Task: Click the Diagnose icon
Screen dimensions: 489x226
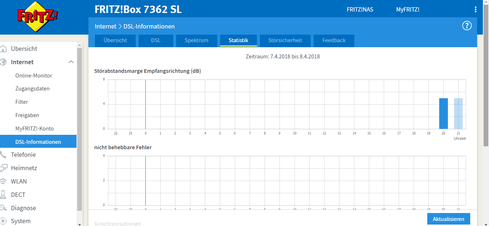Action: (x=3, y=208)
